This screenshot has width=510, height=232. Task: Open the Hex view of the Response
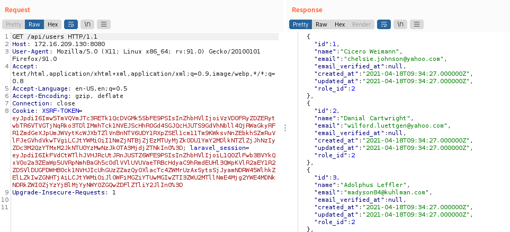pos(339,24)
